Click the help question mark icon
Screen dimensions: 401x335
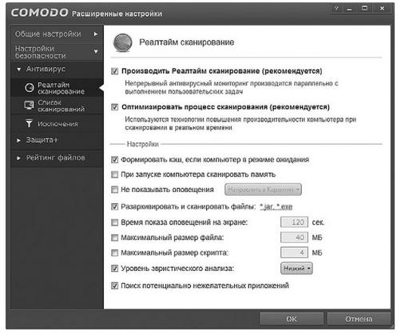point(336,9)
